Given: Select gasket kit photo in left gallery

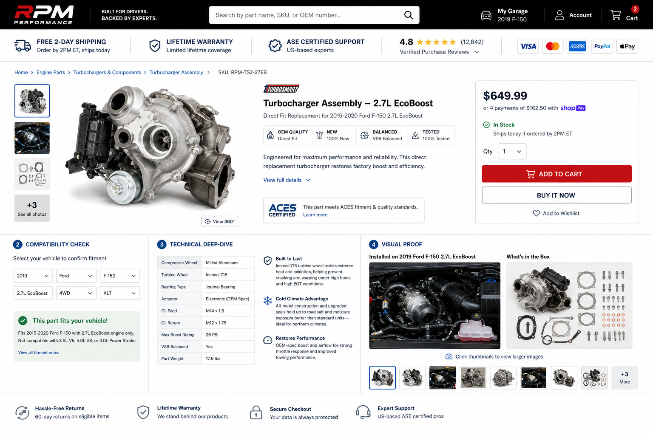Looking at the screenshot, I should [x=32, y=174].
